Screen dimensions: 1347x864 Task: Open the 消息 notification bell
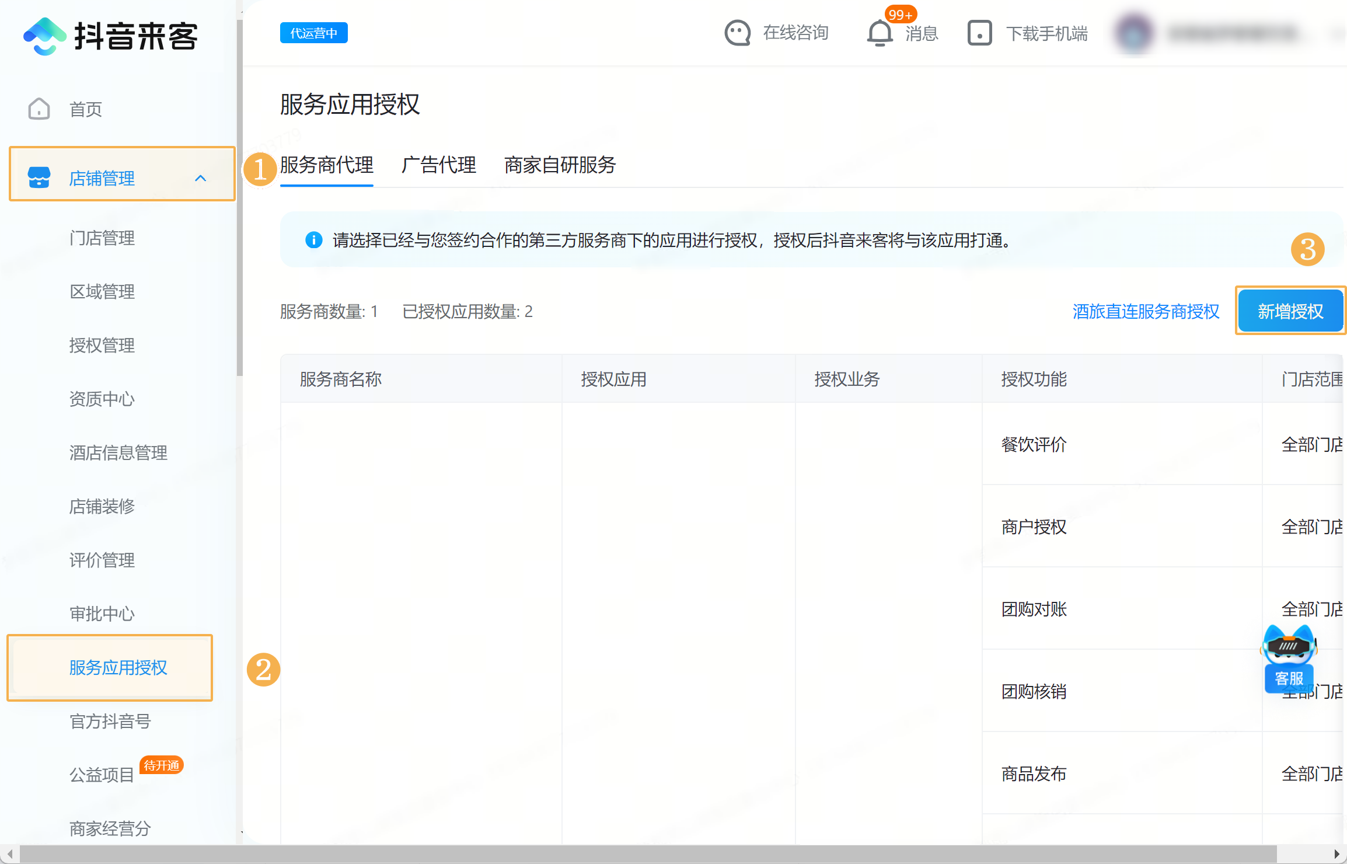(x=879, y=33)
